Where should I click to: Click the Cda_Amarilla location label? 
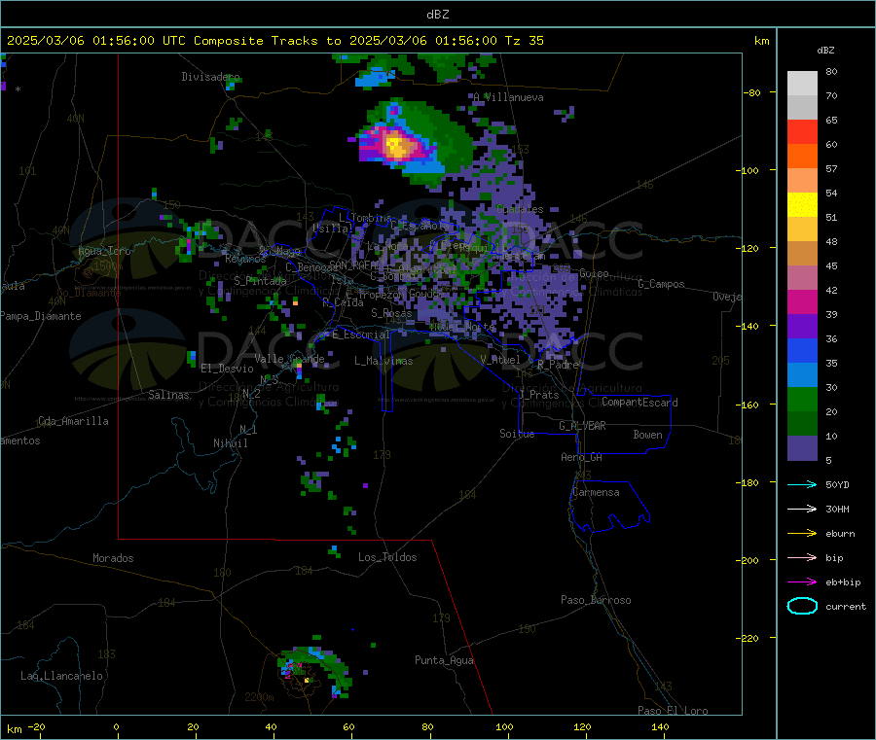pyautogui.click(x=73, y=421)
